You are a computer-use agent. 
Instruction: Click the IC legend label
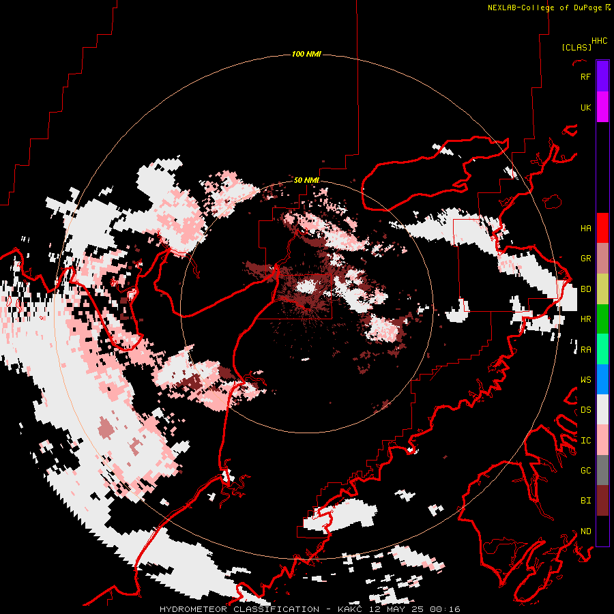point(585,441)
